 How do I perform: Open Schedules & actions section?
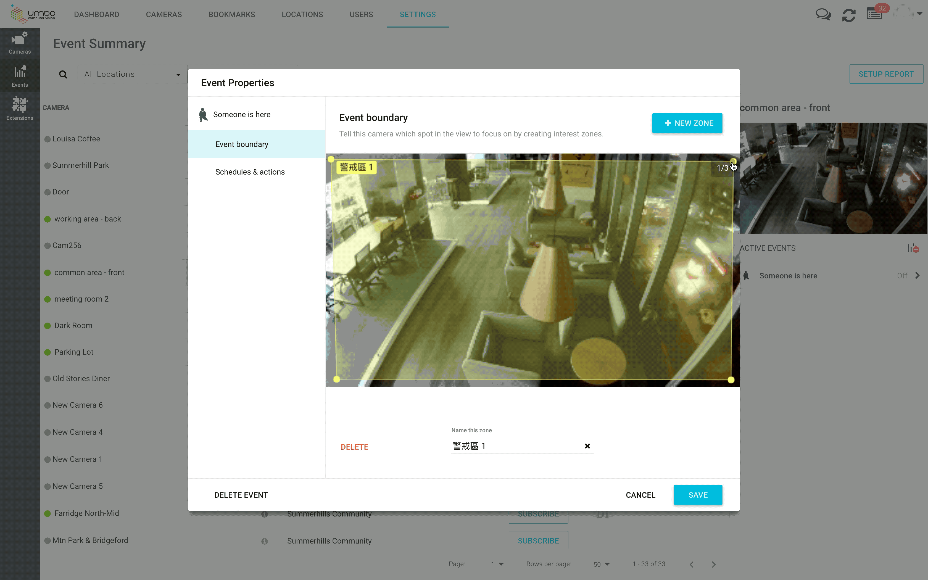pyautogui.click(x=250, y=172)
